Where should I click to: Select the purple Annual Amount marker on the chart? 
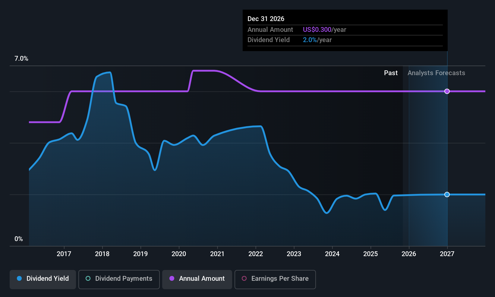point(447,91)
